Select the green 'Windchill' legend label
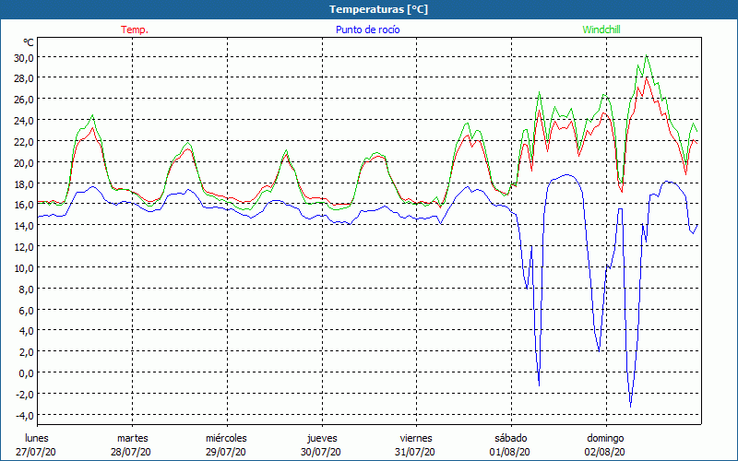Viewport: 738px width, 461px height. (x=601, y=30)
